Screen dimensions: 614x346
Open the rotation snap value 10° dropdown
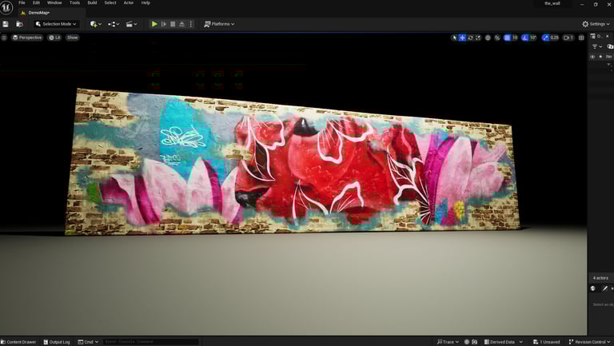533,38
